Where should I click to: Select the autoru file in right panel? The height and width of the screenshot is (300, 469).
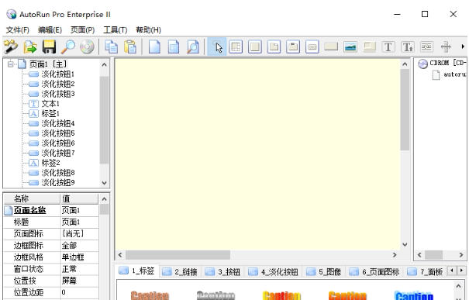point(450,74)
